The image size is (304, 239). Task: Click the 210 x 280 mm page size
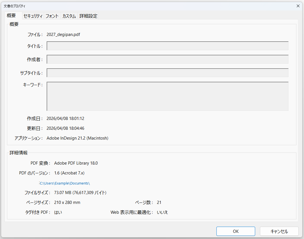(67, 202)
